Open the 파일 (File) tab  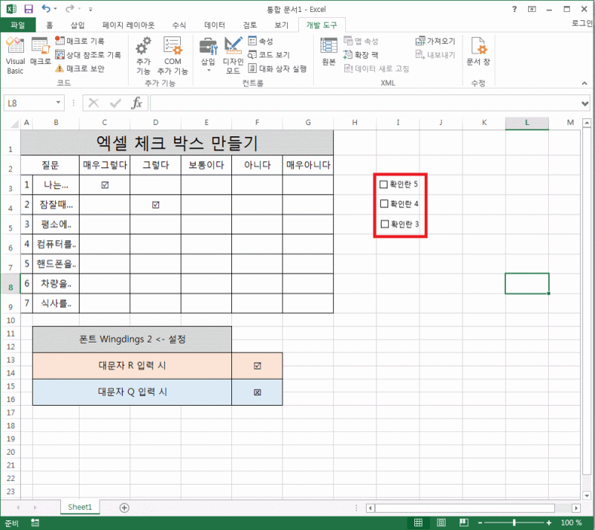pyautogui.click(x=18, y=25)
